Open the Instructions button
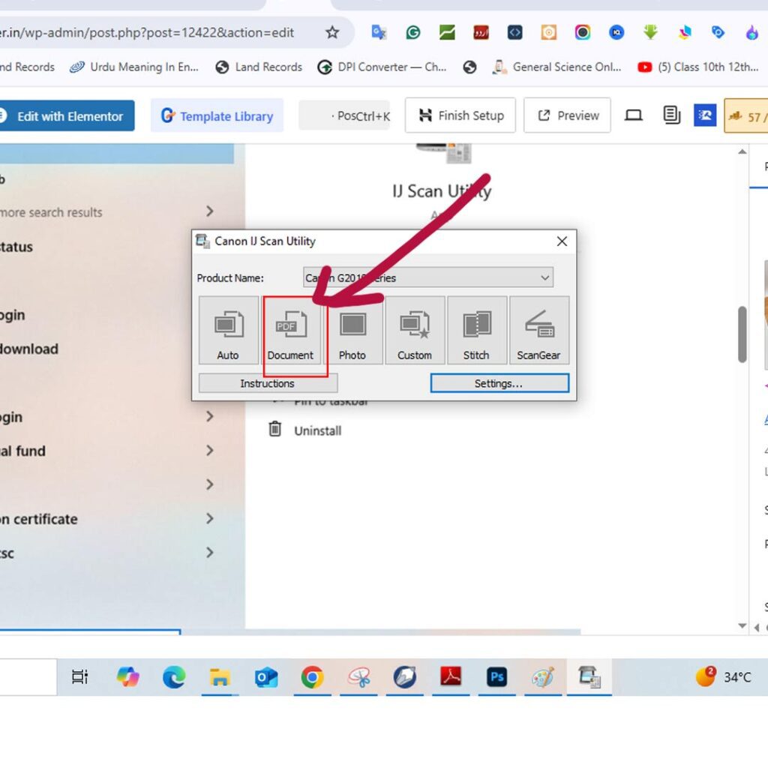This screenshot has width=768, height=768. 268,383
